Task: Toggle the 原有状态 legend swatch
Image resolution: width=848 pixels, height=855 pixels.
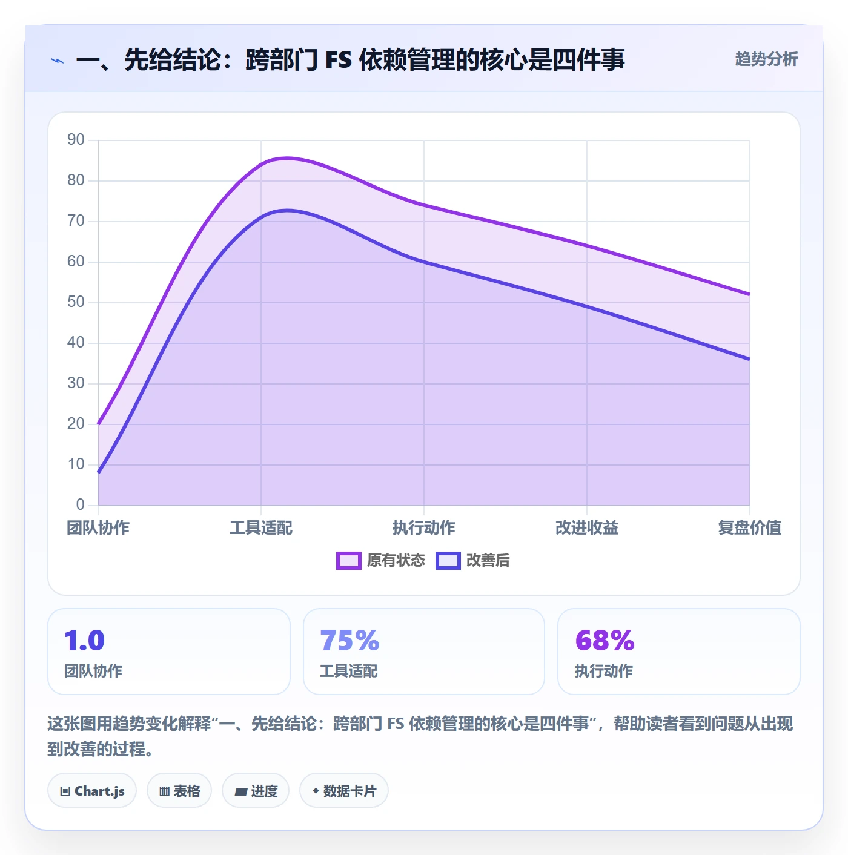Action: [349, 561]
